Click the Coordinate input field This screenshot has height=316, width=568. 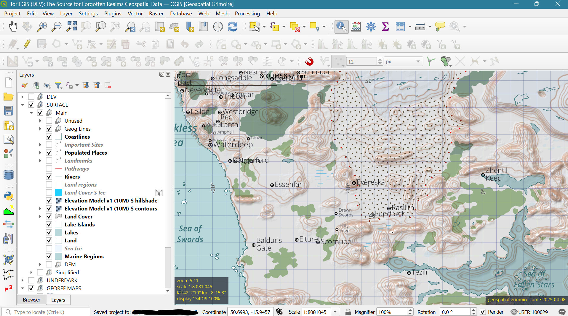point(250,312)
